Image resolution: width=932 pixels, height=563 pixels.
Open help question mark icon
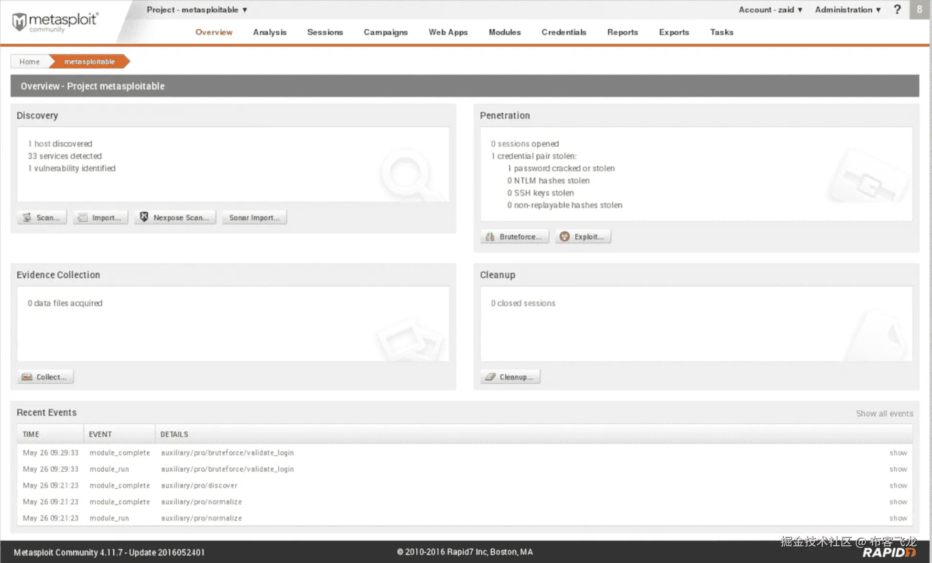click(x=897, y=10)
